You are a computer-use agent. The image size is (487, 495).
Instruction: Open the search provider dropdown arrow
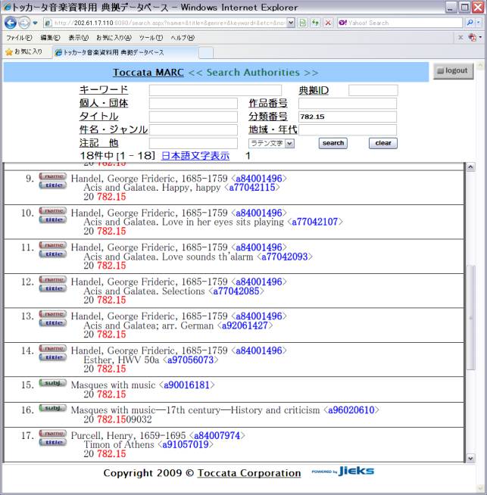(x=479, y=23)
